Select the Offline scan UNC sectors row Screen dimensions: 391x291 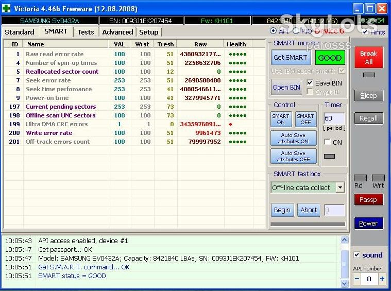134,115
